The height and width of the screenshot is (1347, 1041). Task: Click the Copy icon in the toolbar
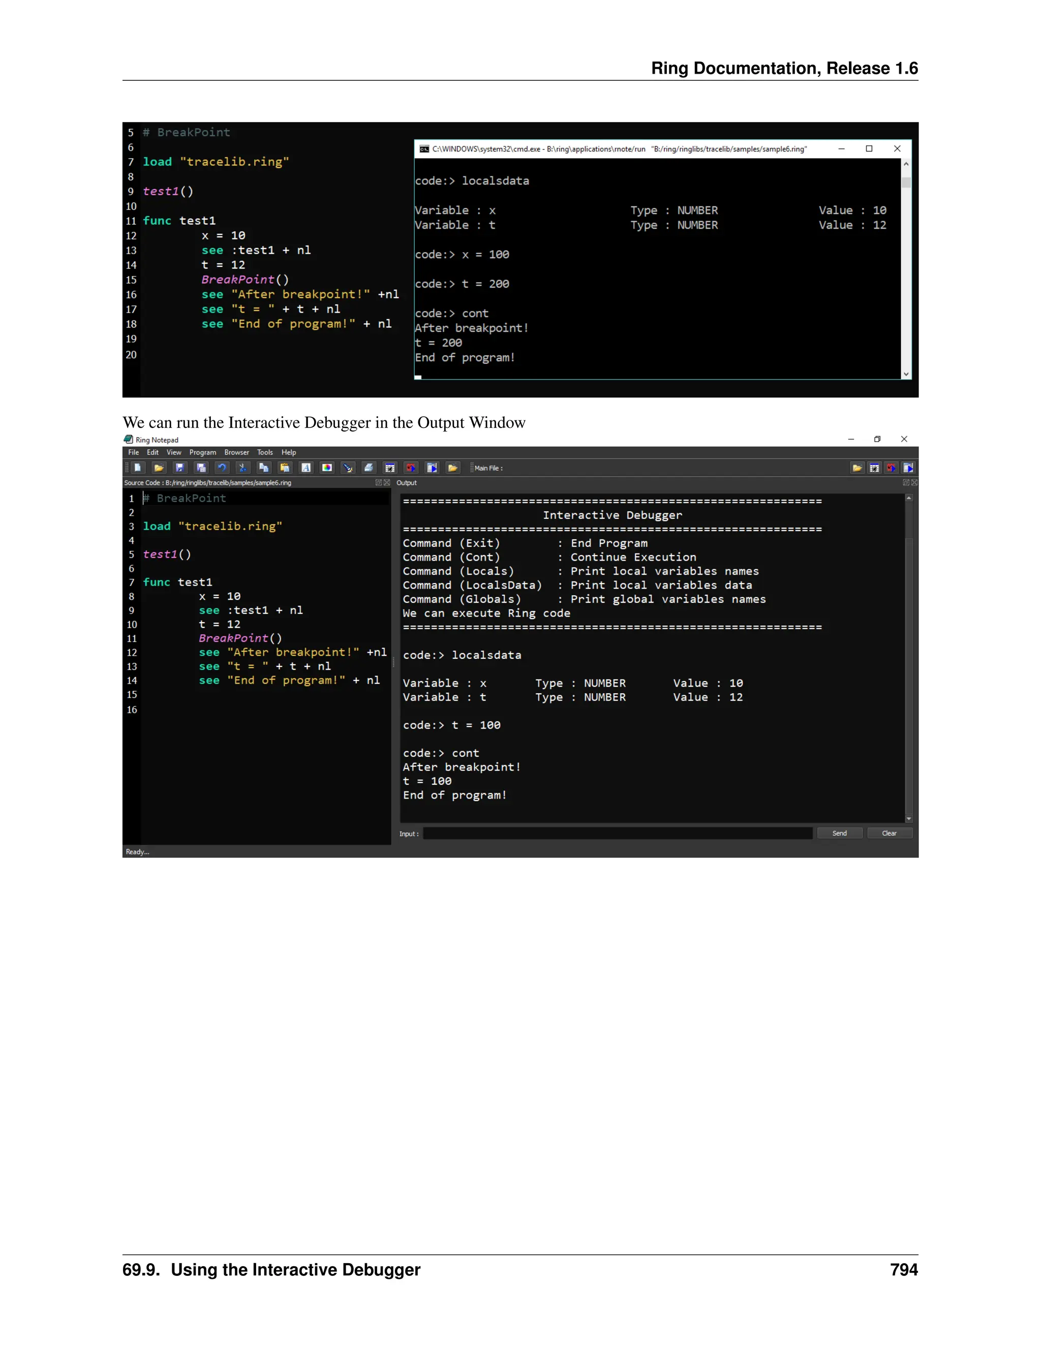[x=263, y=468]
